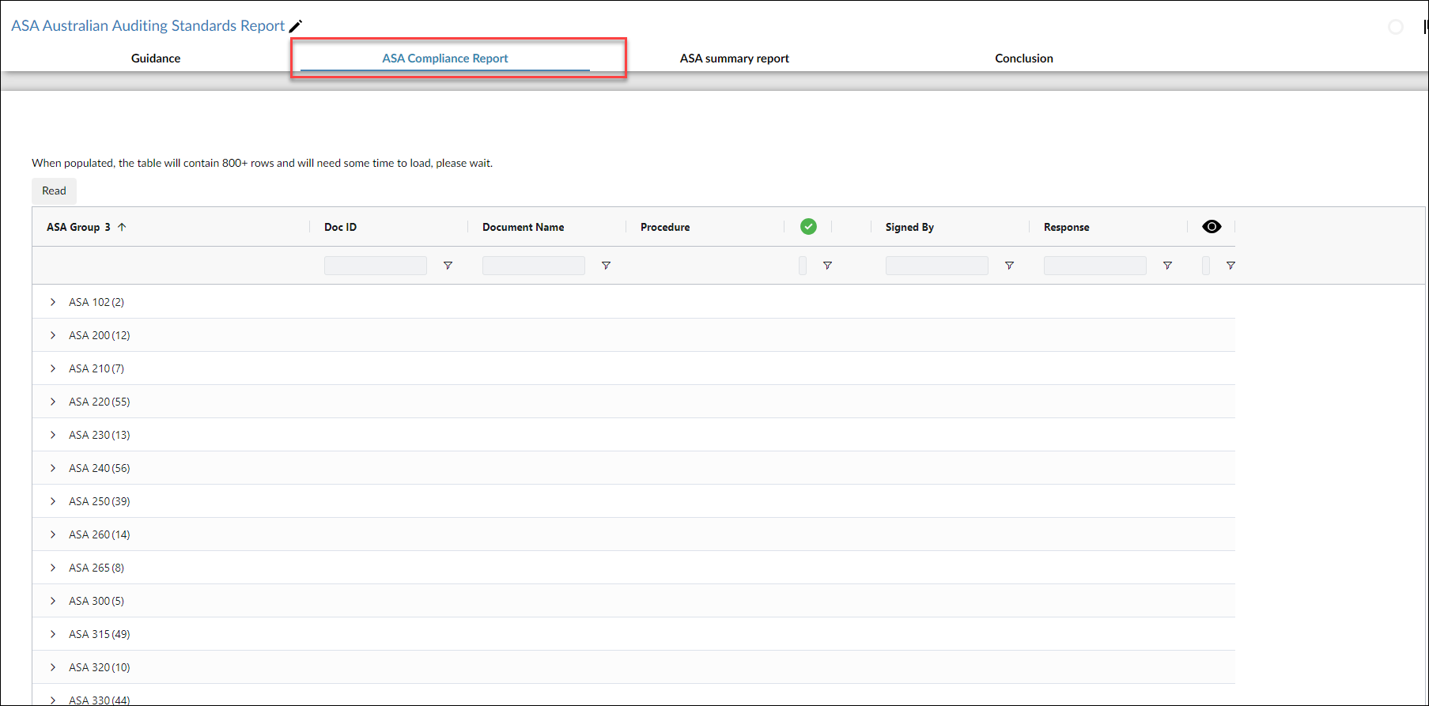
Task: Go to the Conclusion tab
Action: 1024,59
